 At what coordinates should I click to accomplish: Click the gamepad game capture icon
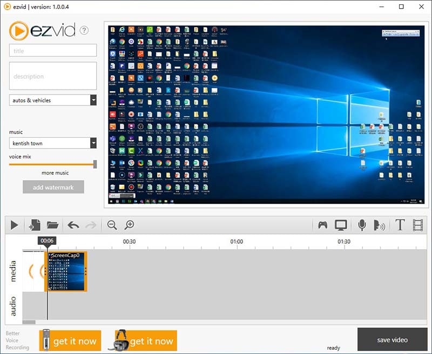coord(322,225)
